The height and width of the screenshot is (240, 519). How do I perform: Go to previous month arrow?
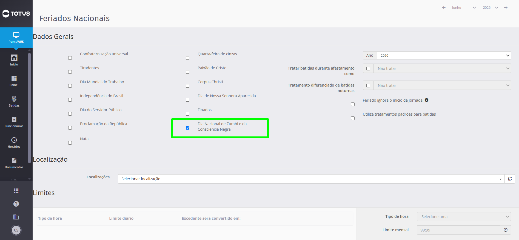444,8
